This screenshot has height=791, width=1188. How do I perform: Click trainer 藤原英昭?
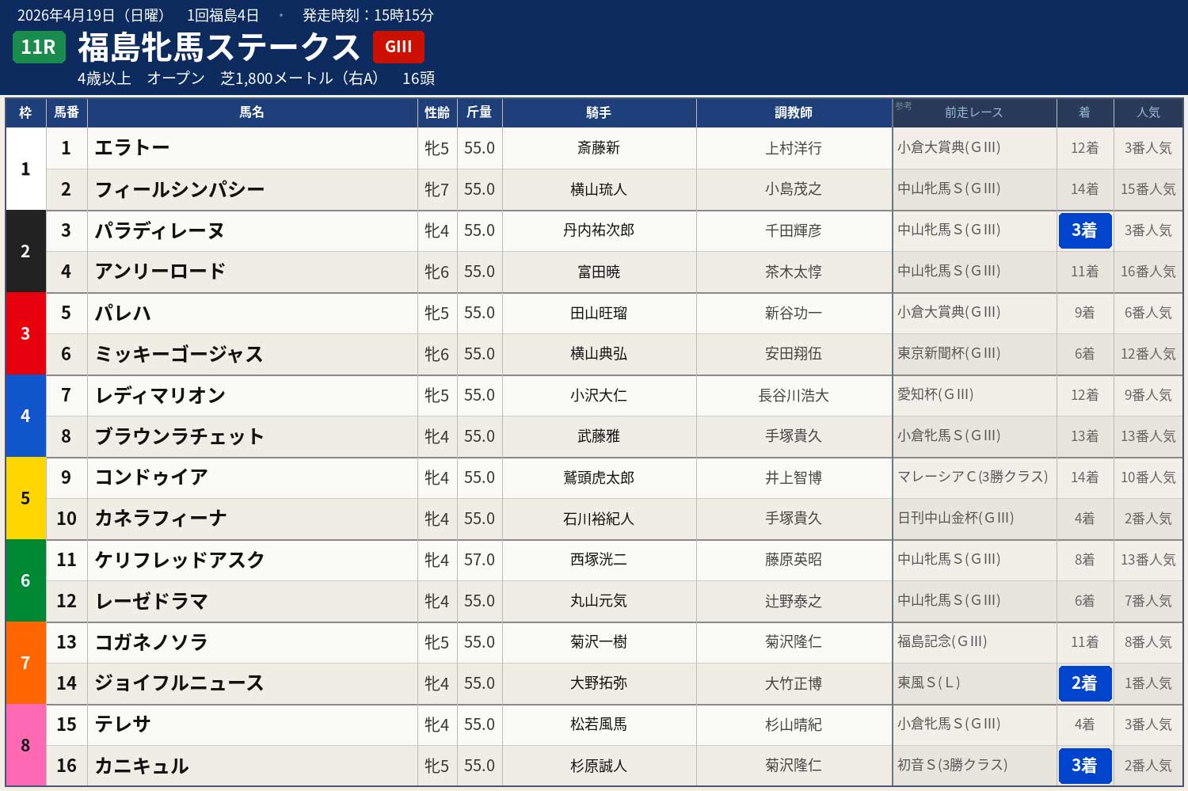click(x=794, y=560)
